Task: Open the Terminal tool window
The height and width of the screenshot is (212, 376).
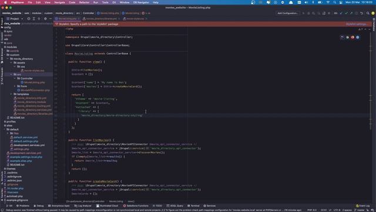Action: tap(193, 206)
